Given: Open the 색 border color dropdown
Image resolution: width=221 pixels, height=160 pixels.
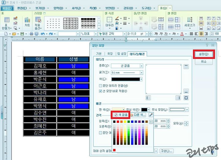Looking at the screenshot, I should tap(141, 79).
